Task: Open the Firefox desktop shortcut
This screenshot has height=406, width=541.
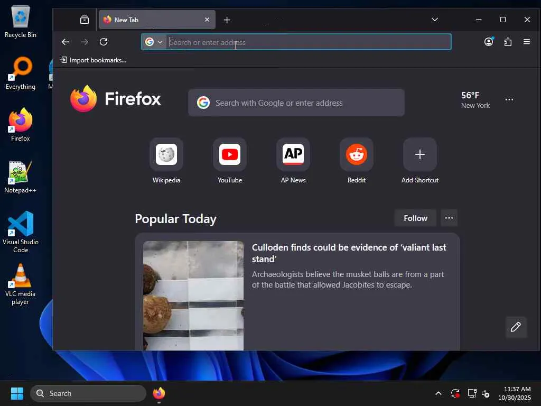Action: click(x=21, y=125)
